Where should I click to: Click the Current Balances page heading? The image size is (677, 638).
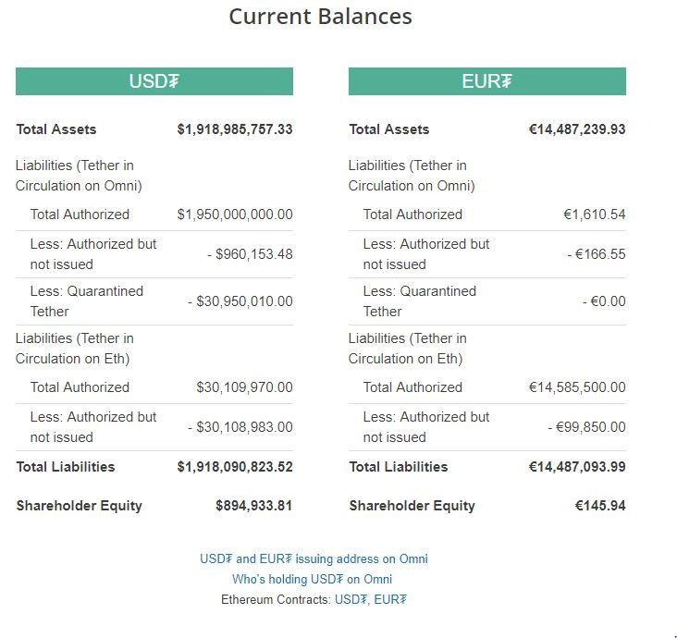point(320,17)
